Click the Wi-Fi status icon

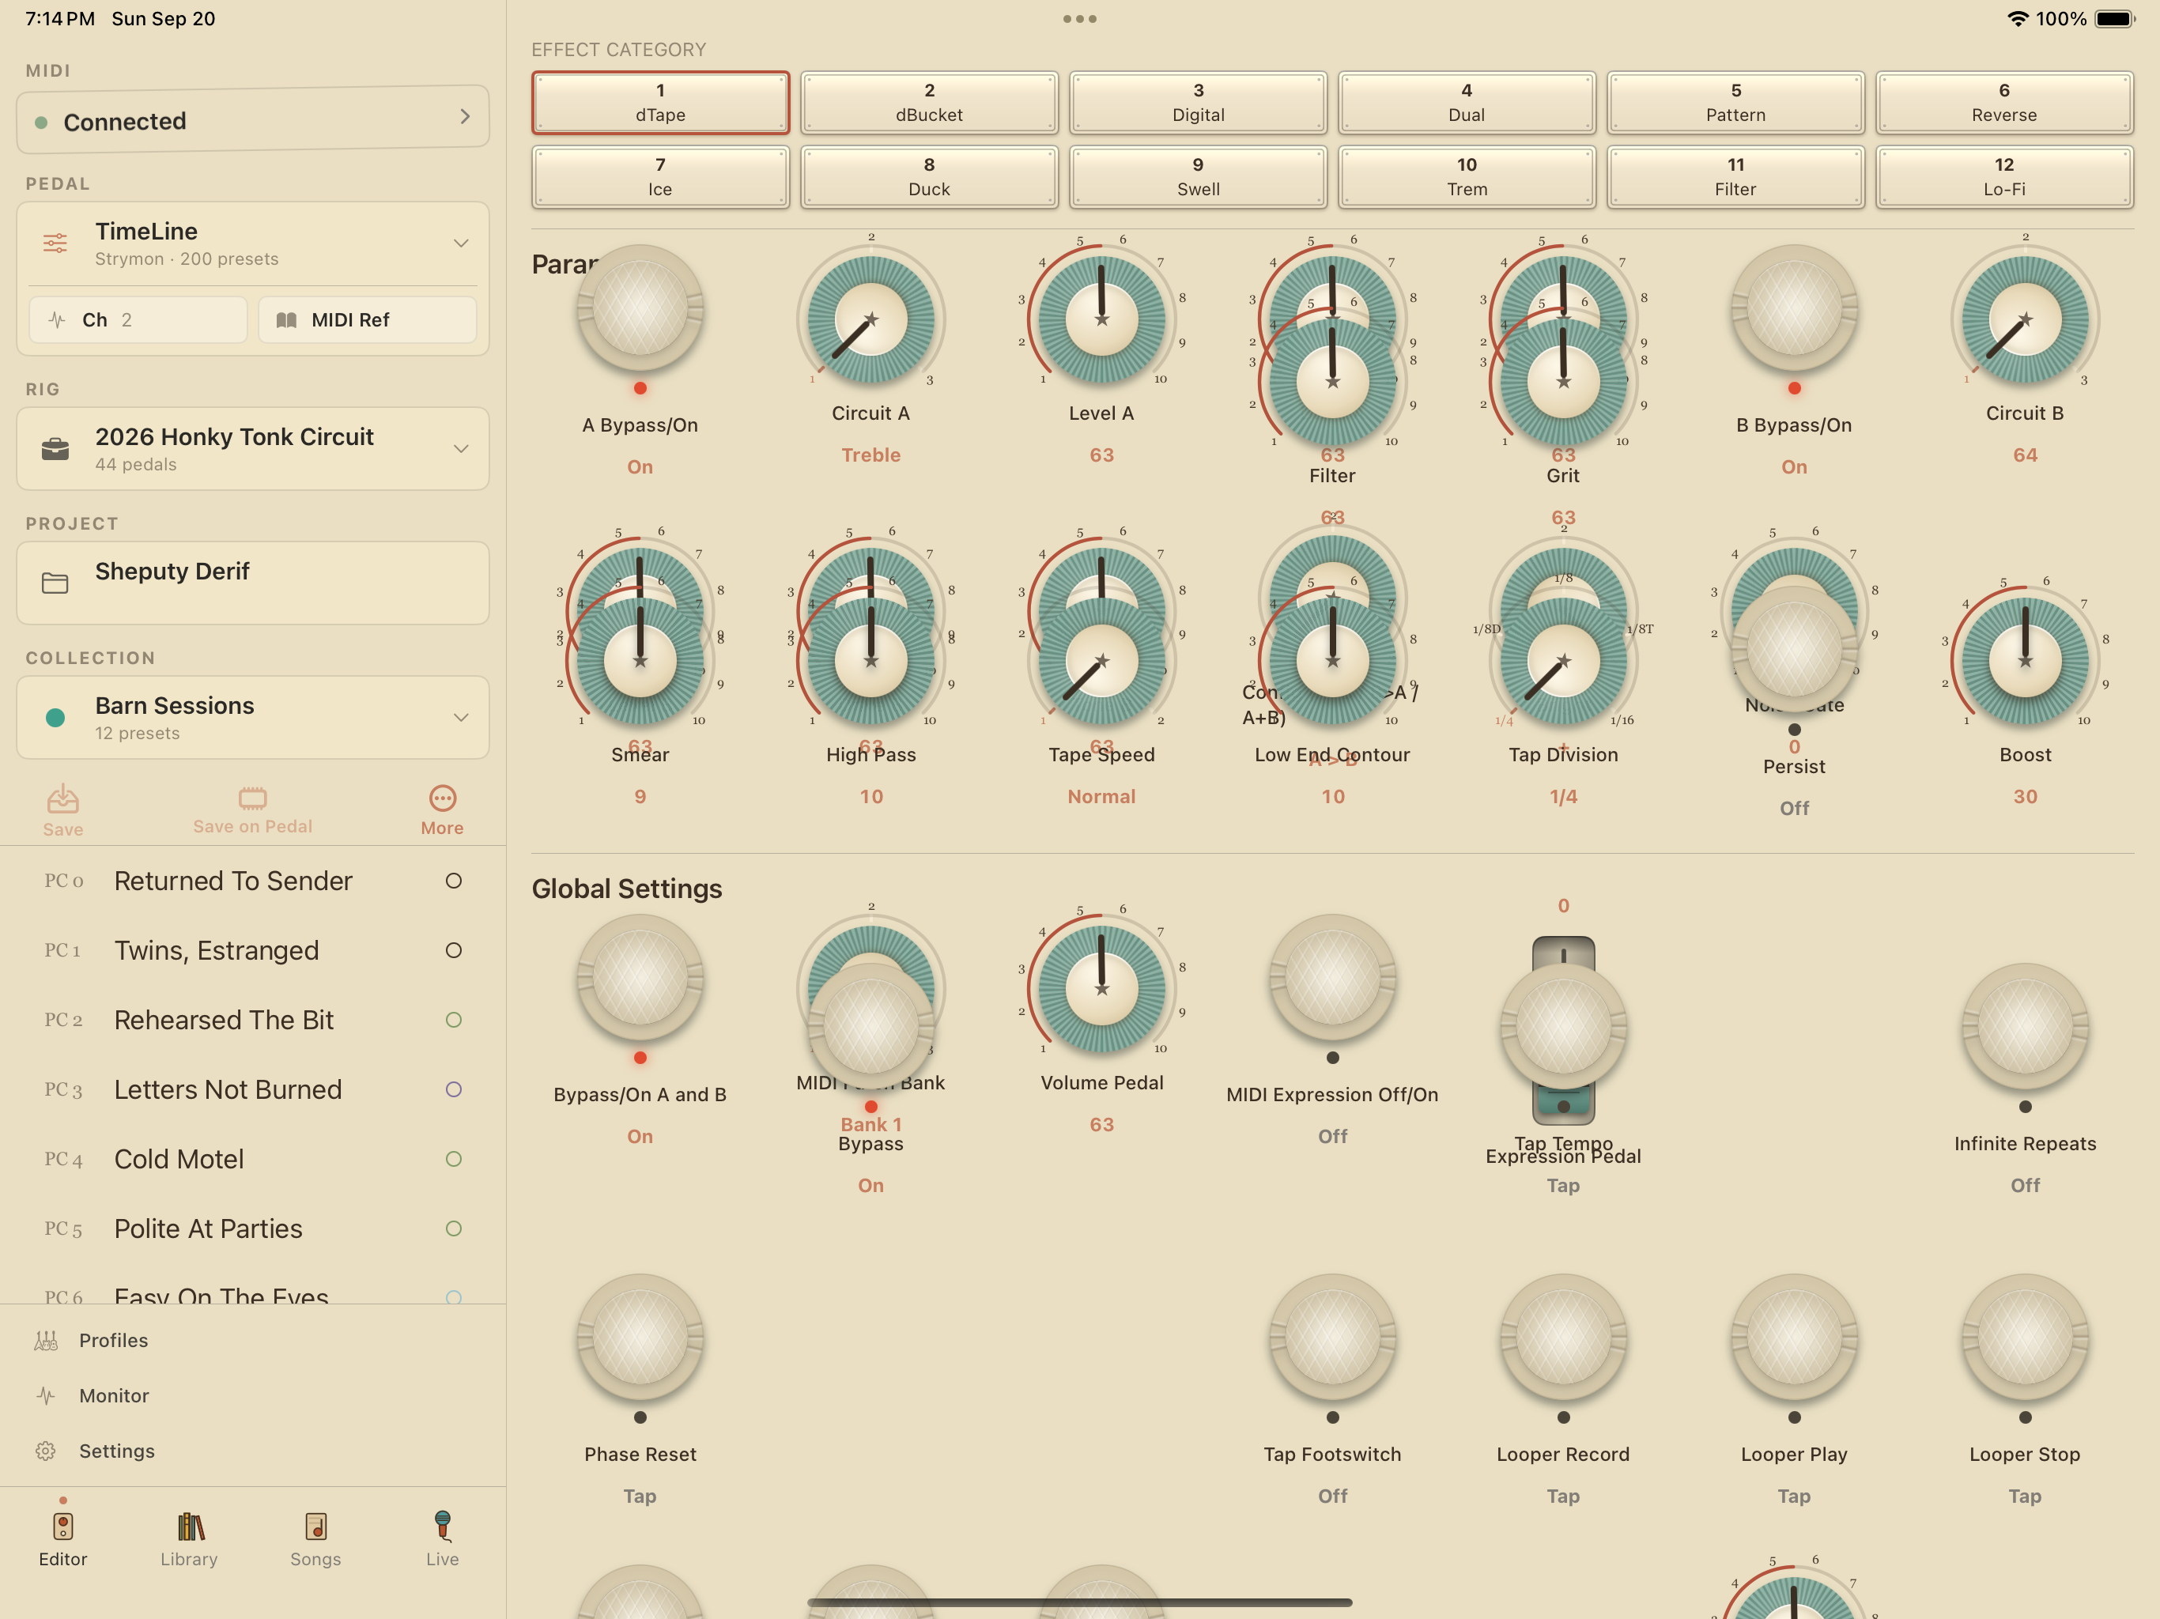2016,18
